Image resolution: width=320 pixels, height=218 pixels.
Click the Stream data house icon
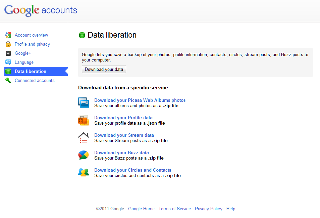click(x=84, y=138)
